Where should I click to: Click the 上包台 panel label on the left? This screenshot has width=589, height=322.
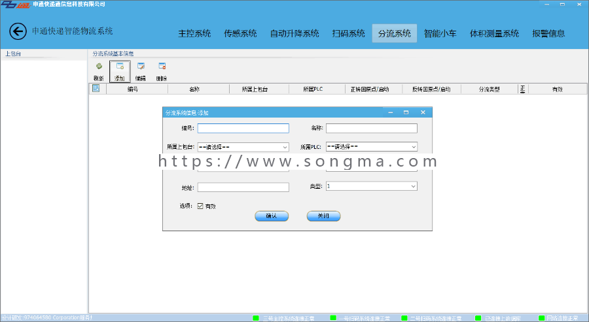[x=13, y=54]
